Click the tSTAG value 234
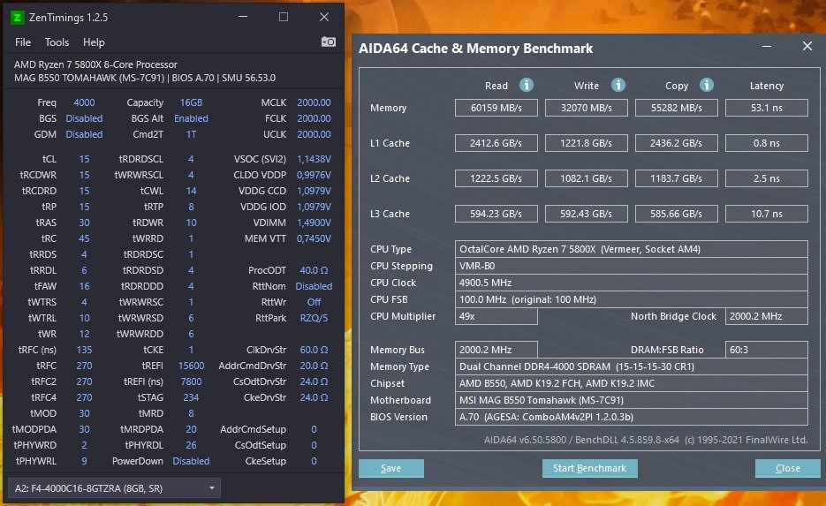Screen dimensions: 826x506 (191, 397)
